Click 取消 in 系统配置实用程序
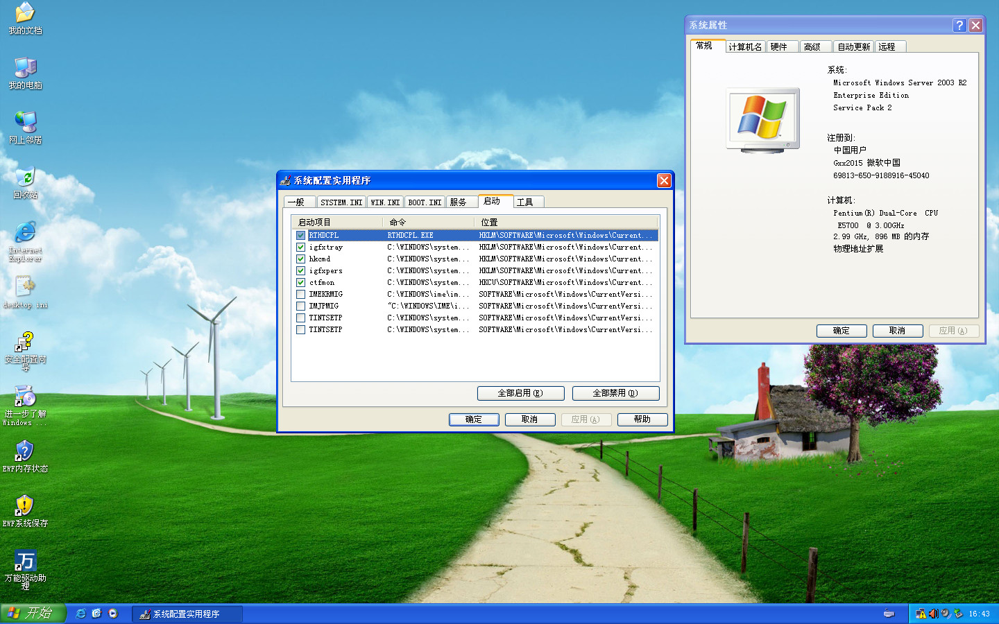This screenshot has width=999, height=624. tap(530, 419)
